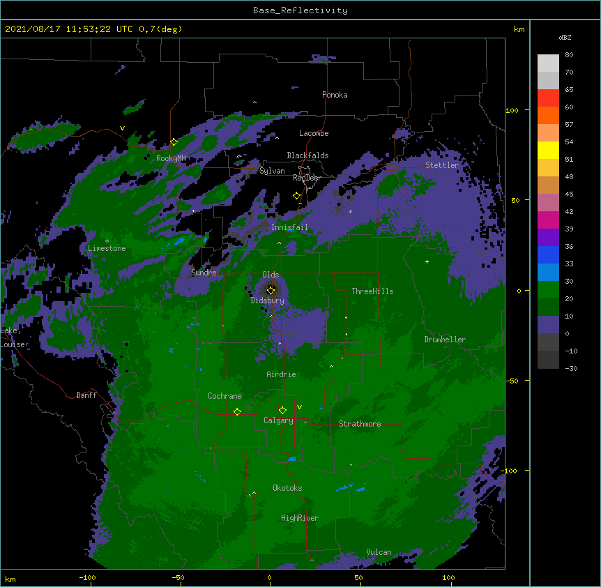601x587 pixels.
Task: Click the Okotoks label
Action: [x=287, y=488]
